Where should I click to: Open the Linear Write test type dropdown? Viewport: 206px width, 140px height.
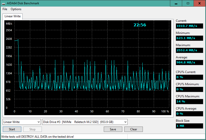point(22,122)
